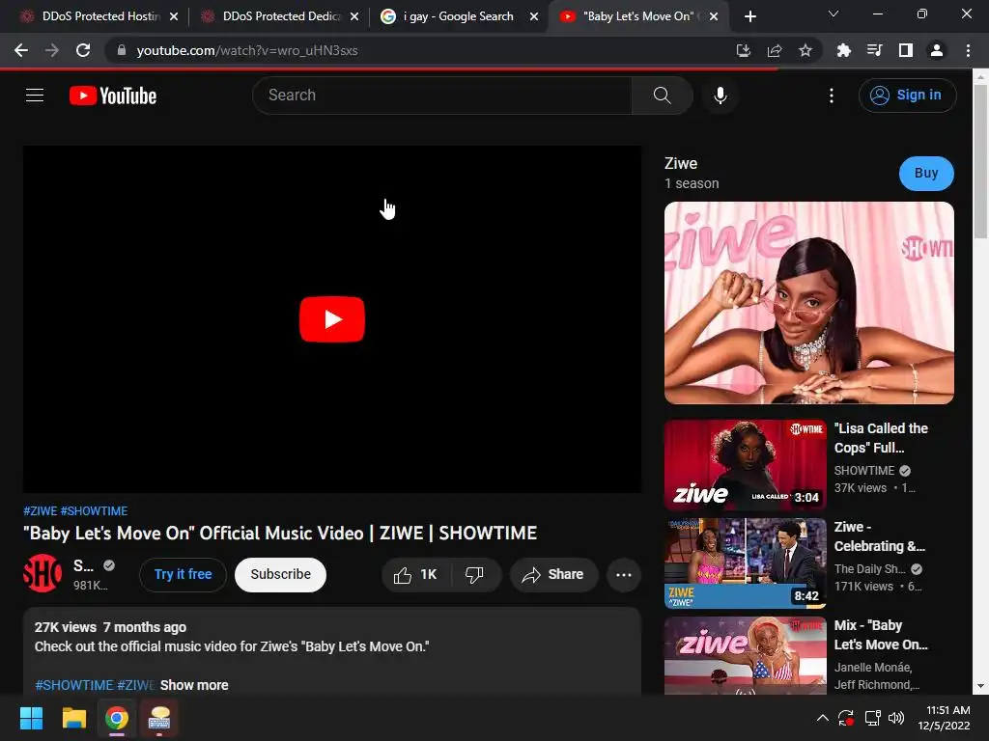
Task: Dislike the video with thumbs down
Action: pyautogui.click(x=474, y=575)
